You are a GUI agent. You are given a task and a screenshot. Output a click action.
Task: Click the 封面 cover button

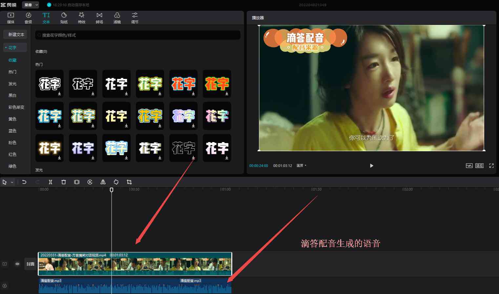click(31, 264)
